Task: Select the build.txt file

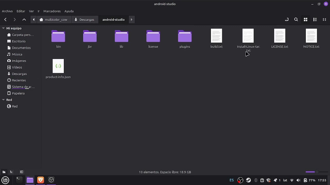Action: point(216,39)
